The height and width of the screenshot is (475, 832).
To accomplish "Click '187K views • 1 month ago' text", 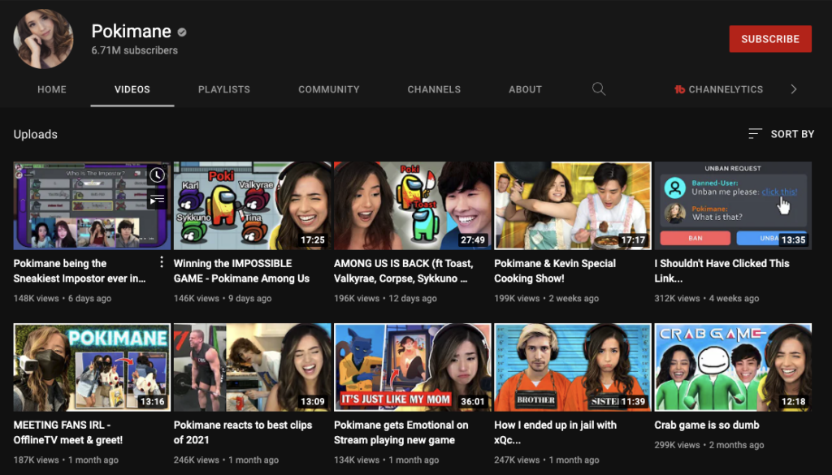I will click(66, 460).
